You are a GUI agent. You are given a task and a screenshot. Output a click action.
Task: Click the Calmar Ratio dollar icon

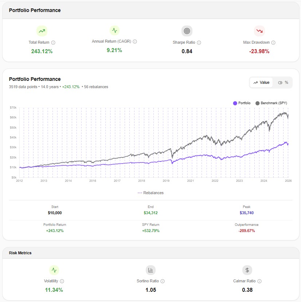(x=247, y=270)
